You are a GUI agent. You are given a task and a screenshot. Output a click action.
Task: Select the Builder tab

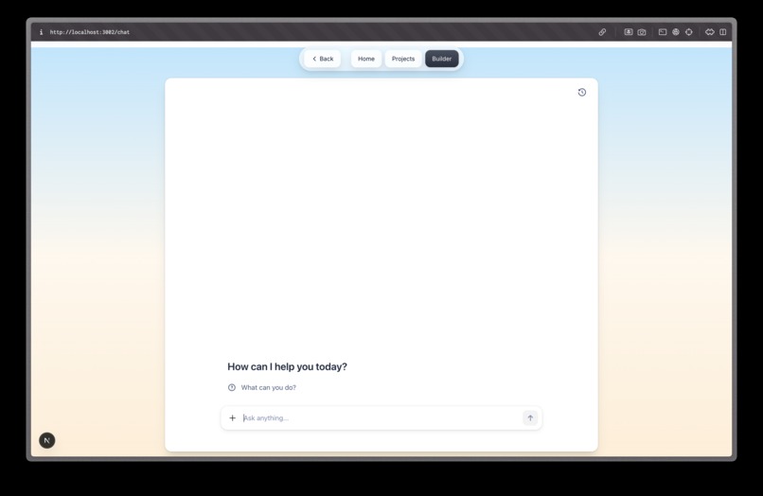pyautogui.click(x=442, y=59)
